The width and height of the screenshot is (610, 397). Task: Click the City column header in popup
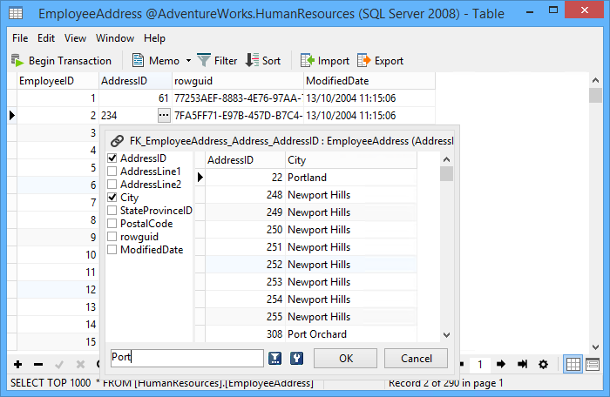tap(351, 160)
